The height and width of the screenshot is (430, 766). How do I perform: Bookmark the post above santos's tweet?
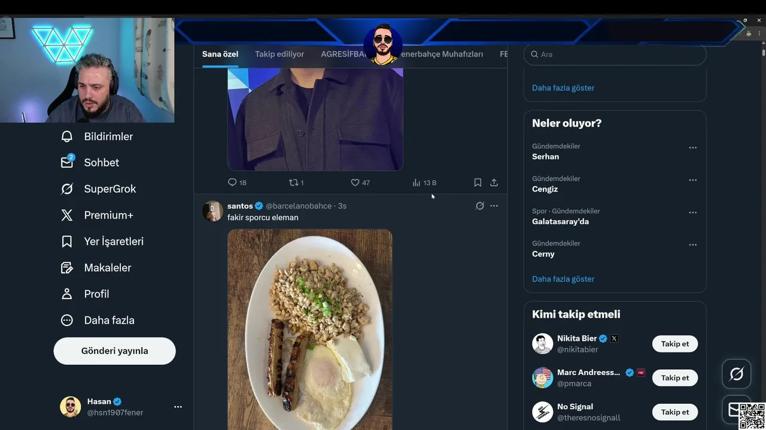(x=478, y=182)
